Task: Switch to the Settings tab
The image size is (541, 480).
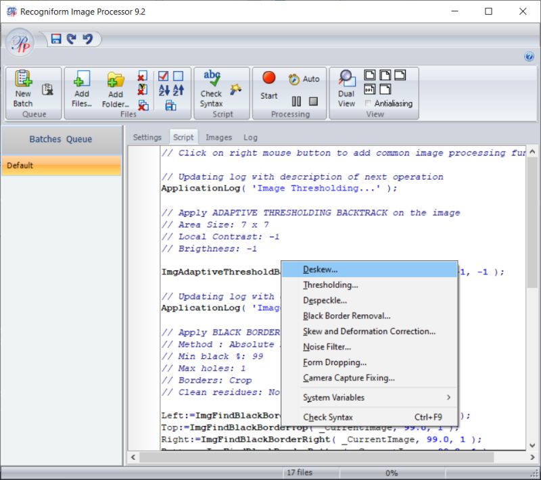Action: point(147,137)
